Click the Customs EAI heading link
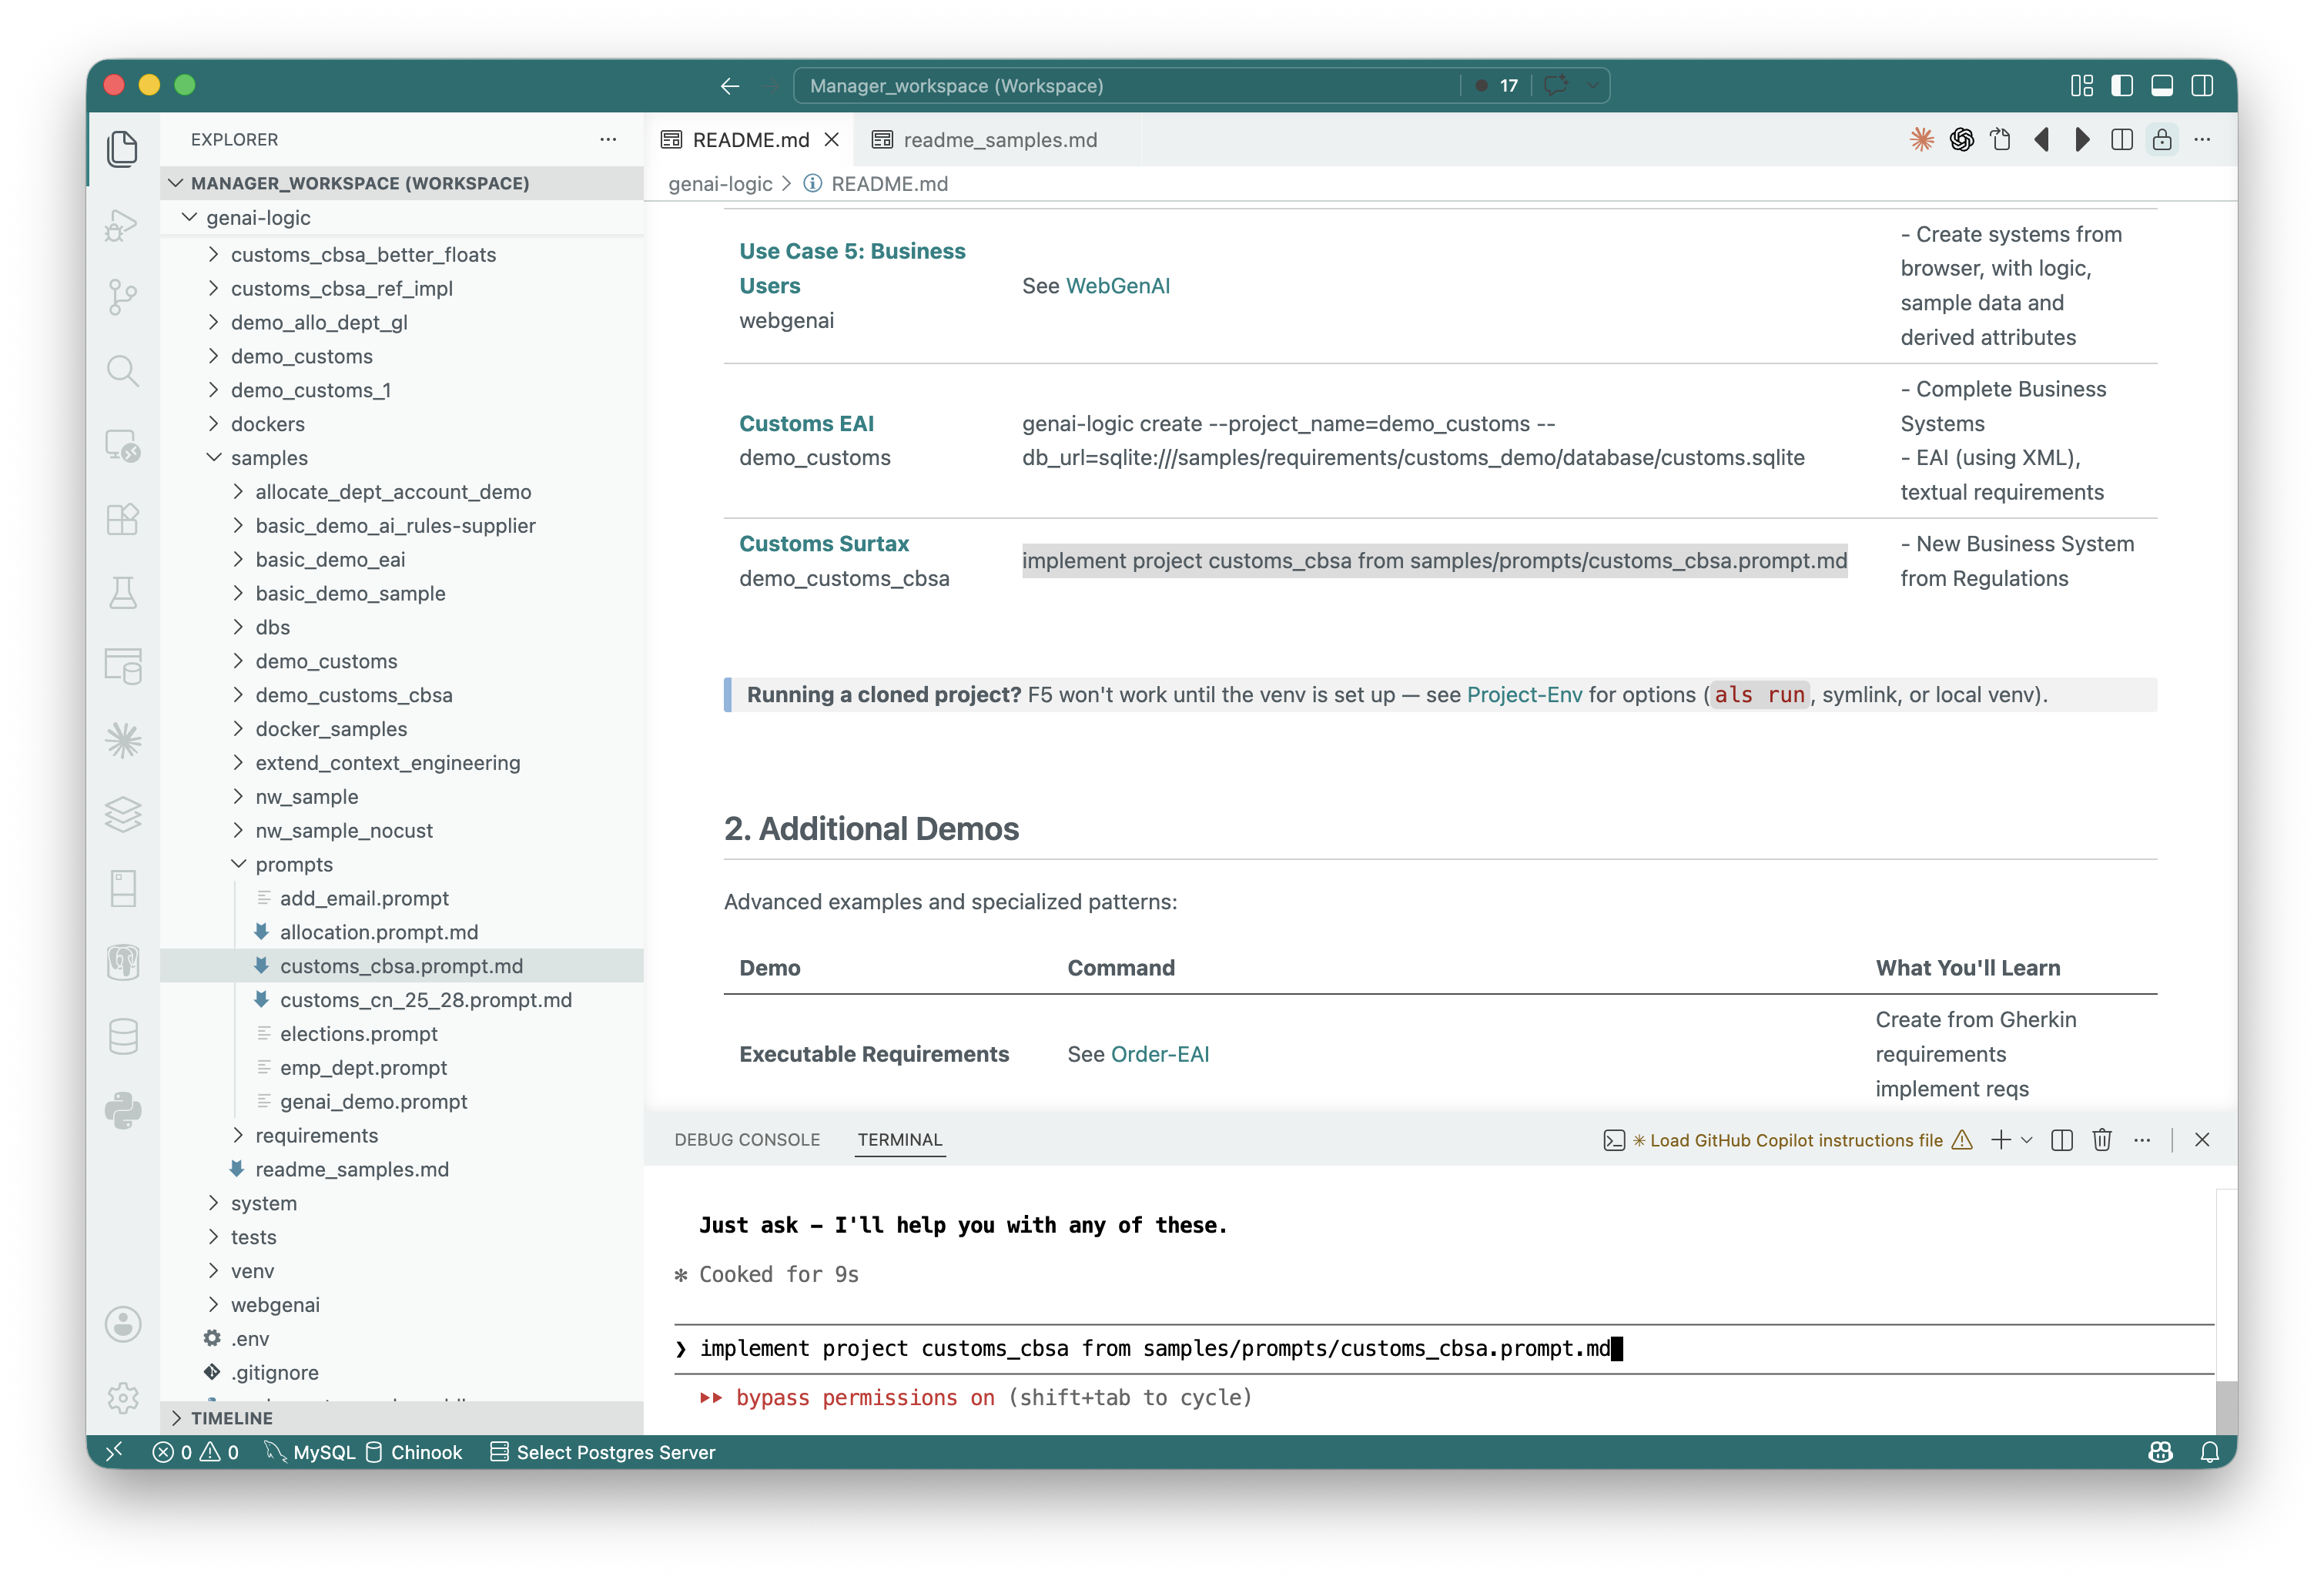2324x1583 pixels. (x=806, y=424)
